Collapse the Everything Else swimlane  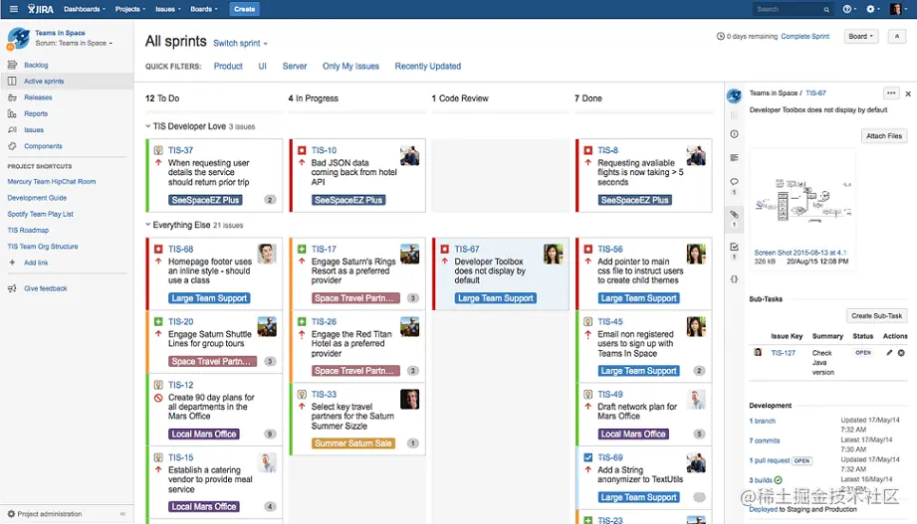point(148,225)
